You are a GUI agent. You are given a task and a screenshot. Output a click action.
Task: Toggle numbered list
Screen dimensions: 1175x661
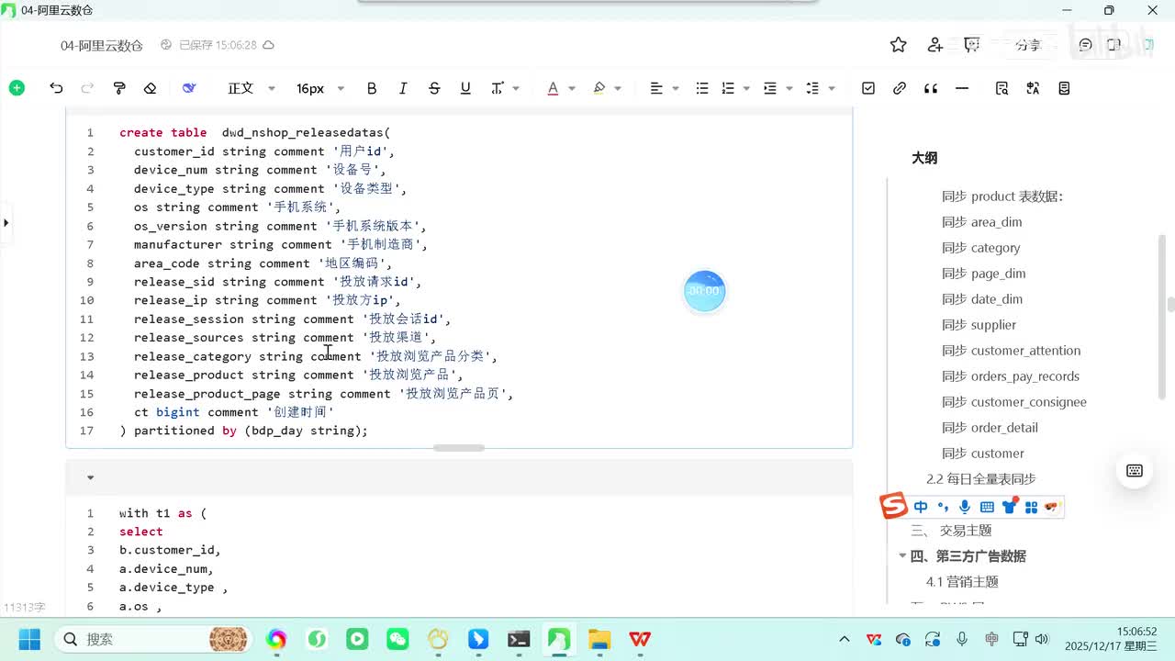pyautogui.click(x=728, y=88)
